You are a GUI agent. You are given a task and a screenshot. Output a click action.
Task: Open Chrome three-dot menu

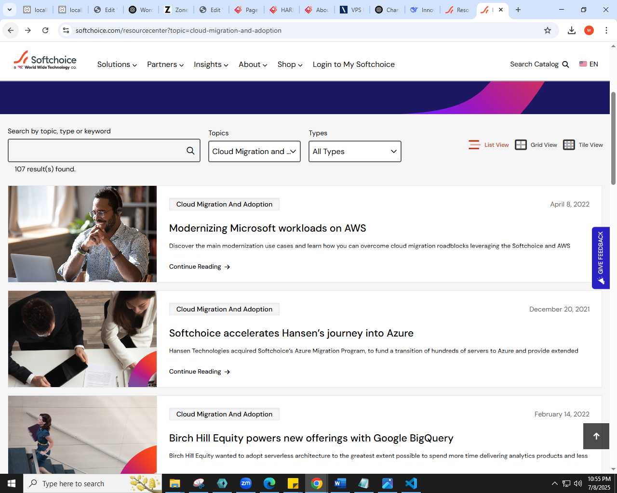(x=606, y=30)
